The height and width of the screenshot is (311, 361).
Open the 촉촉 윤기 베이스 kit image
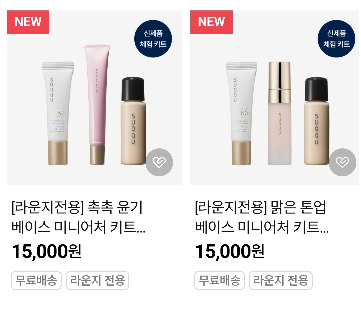[94, 97]
